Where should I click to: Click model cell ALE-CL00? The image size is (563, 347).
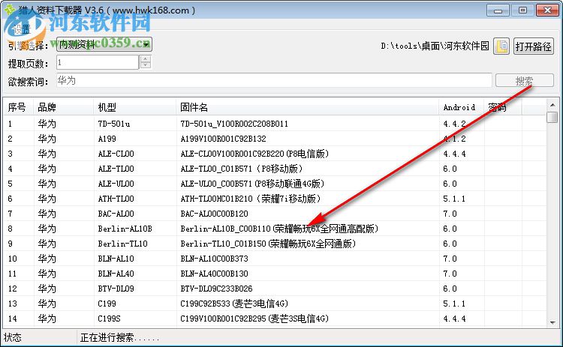point(116,154)
